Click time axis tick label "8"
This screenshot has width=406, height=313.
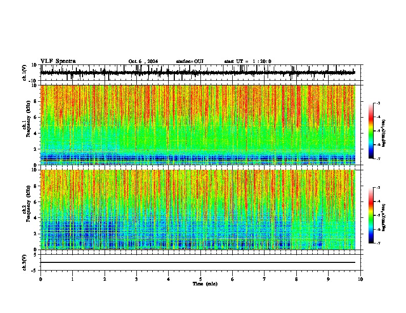tap(296, 279)
